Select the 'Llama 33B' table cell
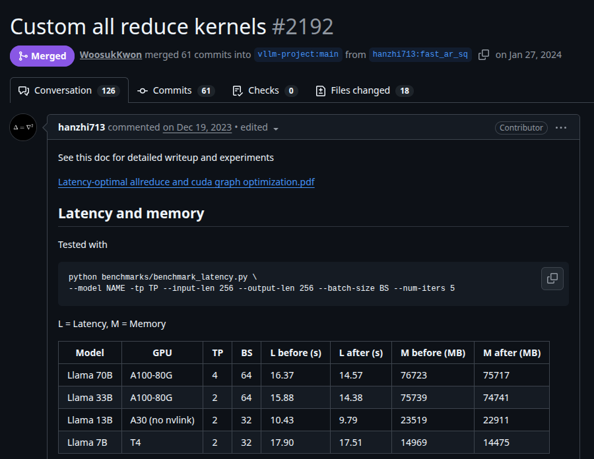This screenshot has width=594, height=459. click(x=90, y=397)
